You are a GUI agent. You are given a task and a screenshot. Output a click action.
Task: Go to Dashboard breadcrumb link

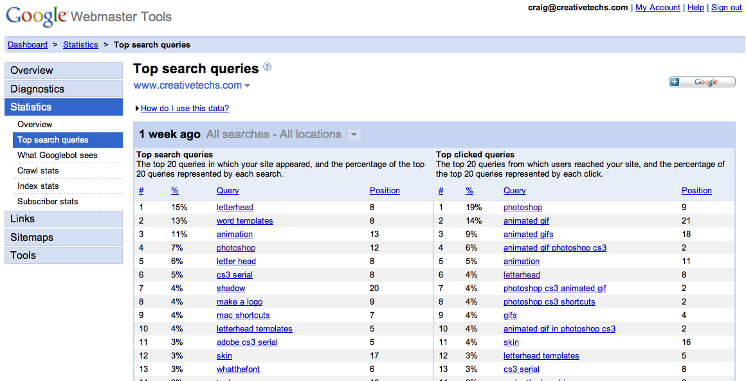pos(28,45)
